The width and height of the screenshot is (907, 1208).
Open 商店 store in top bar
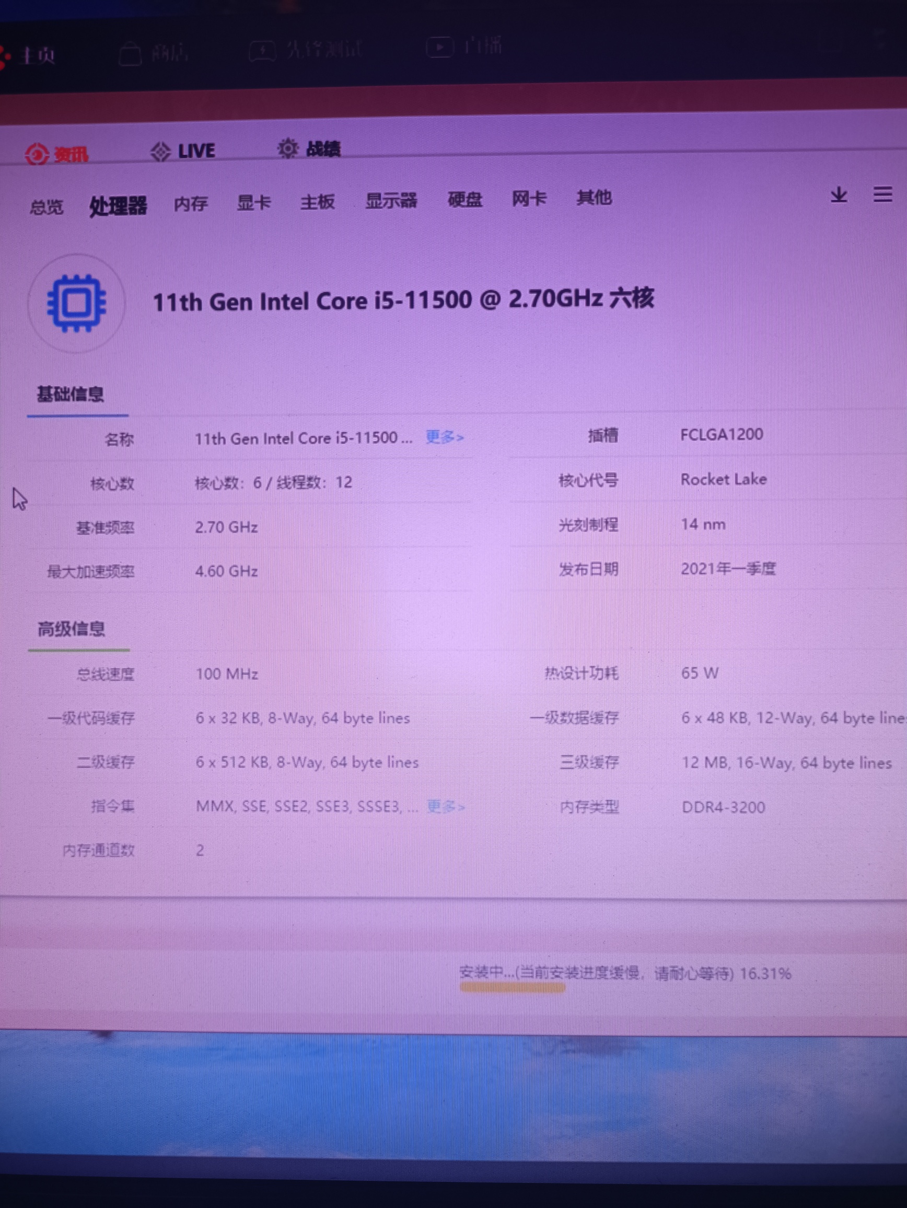pyautogui.click(x=154, y=53)
